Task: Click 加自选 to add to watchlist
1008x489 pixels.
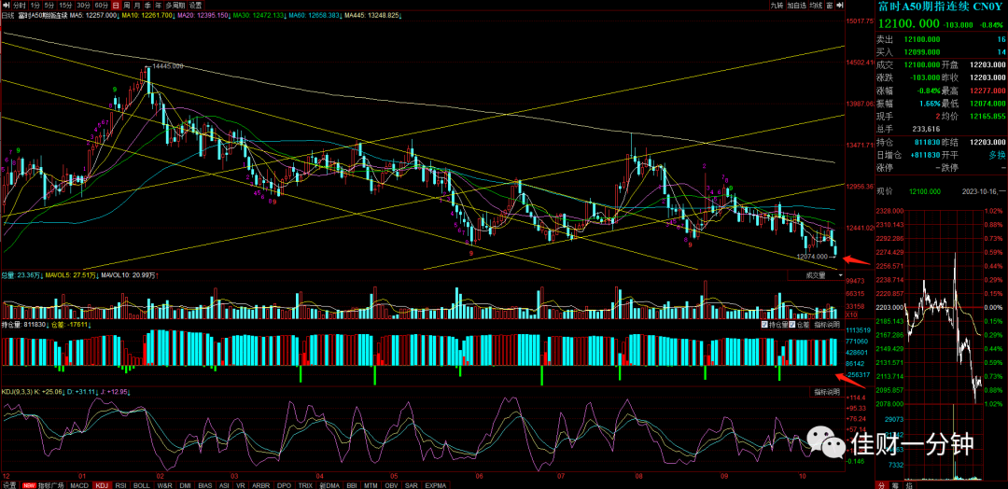Action: 796,5
